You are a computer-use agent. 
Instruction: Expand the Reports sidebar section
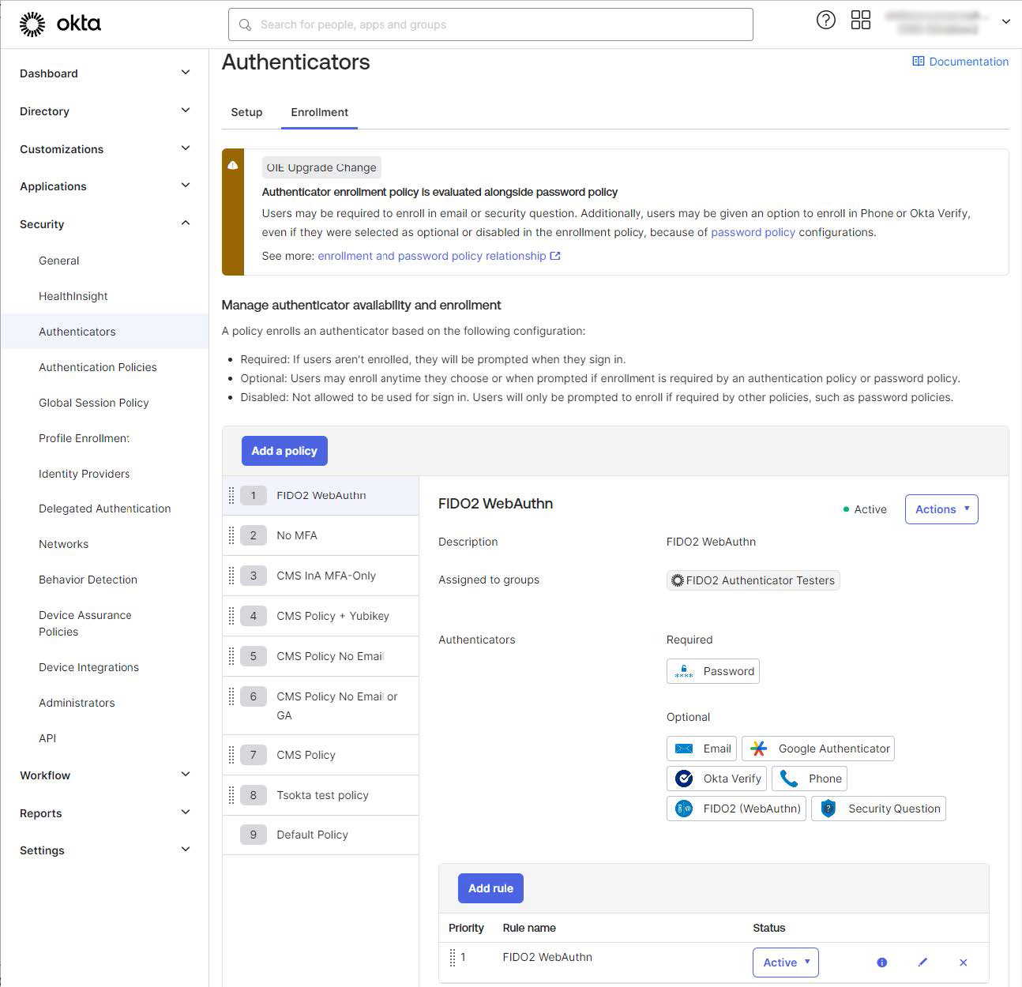(x=186, y=812)
